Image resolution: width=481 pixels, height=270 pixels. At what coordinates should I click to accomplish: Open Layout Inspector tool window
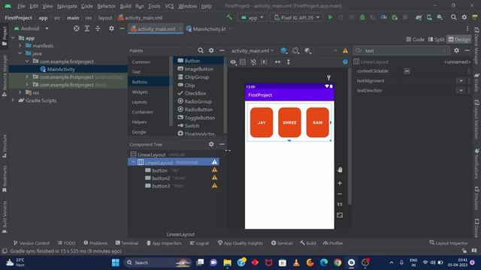coord(449,243)
